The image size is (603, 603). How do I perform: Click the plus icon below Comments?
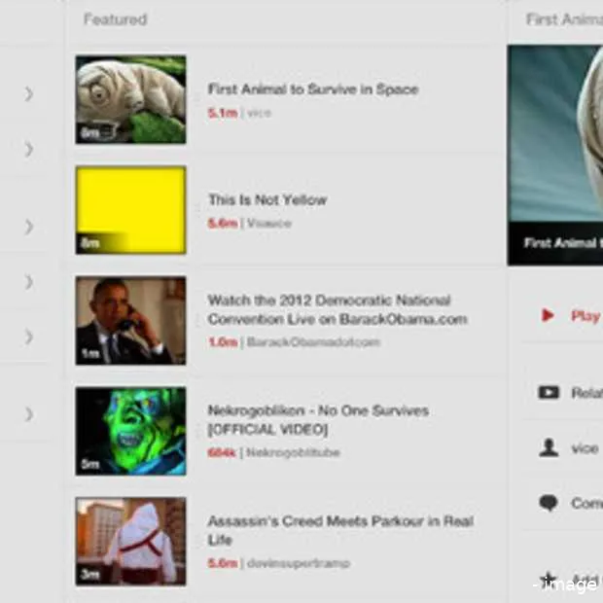[x=549, y=578]
